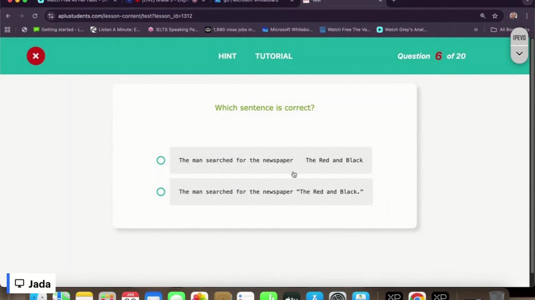Screen dimensions: 535x300
Task: Open the "Microsoft Whitebo..." bookmark
Action: coord(288,30)
